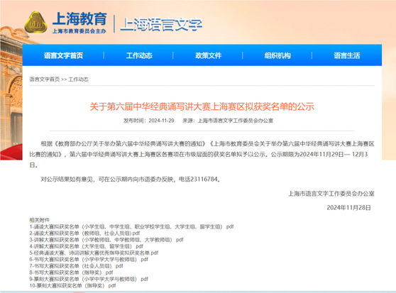Screen dimensions: 396x293
Task: Open attachment 9 篆刻大赛 小学中学大学与教师组 pdf
Action: (89, 279)
